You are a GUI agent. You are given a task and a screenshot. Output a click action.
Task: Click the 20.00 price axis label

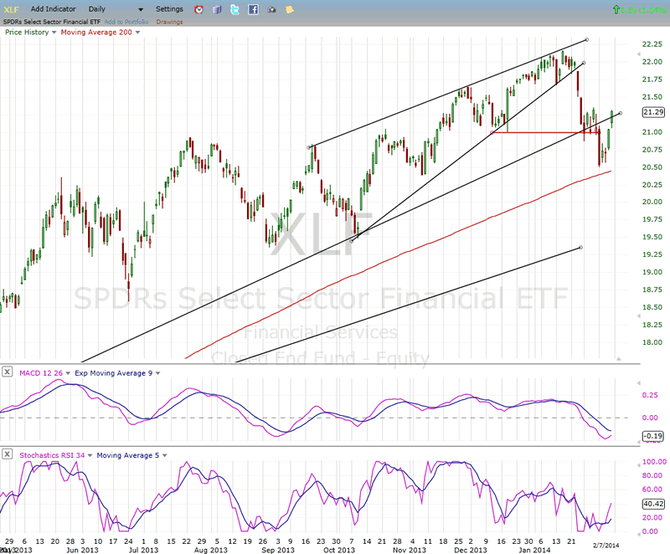pos(652,202)
